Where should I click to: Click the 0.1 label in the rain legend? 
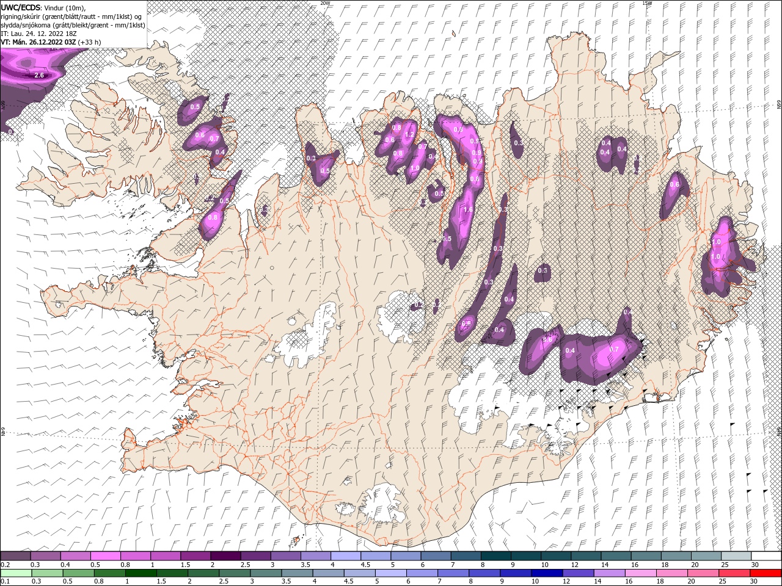click(x=4, y=582)
